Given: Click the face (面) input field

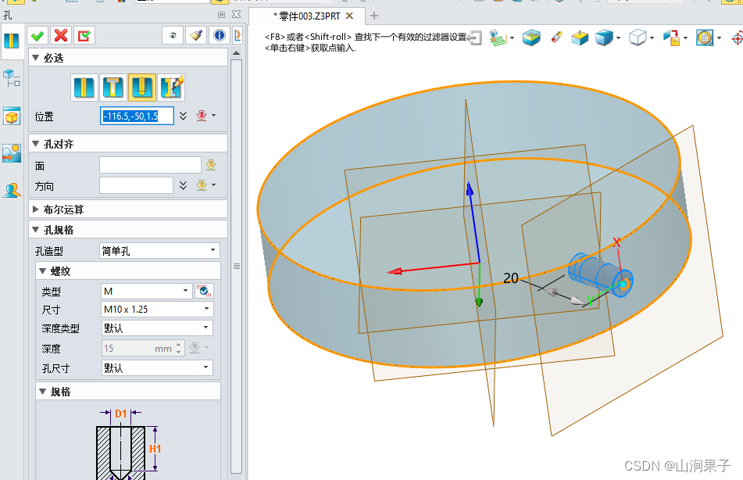Looking at the screenshot, I should tap(150, 165).
